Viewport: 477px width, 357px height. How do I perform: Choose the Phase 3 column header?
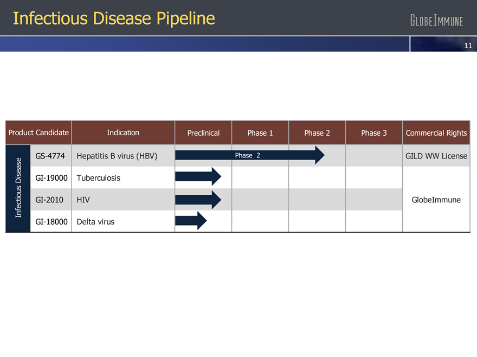374,133
